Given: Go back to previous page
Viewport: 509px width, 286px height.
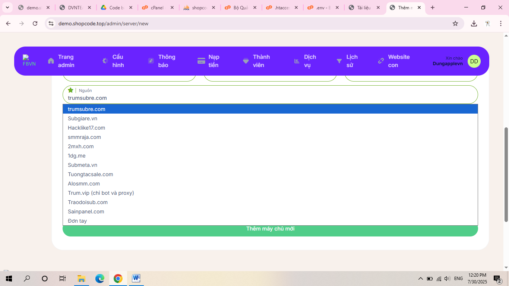Looking at the screenshot, I should tap(8, 23).
